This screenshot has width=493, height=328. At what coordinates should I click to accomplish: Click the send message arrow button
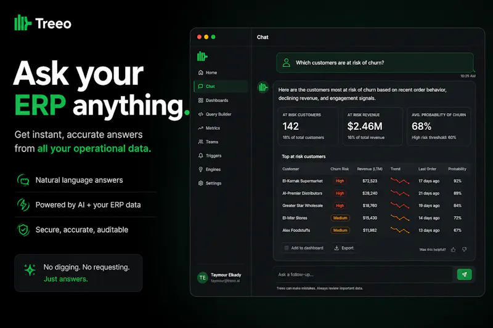coord(464,274)
